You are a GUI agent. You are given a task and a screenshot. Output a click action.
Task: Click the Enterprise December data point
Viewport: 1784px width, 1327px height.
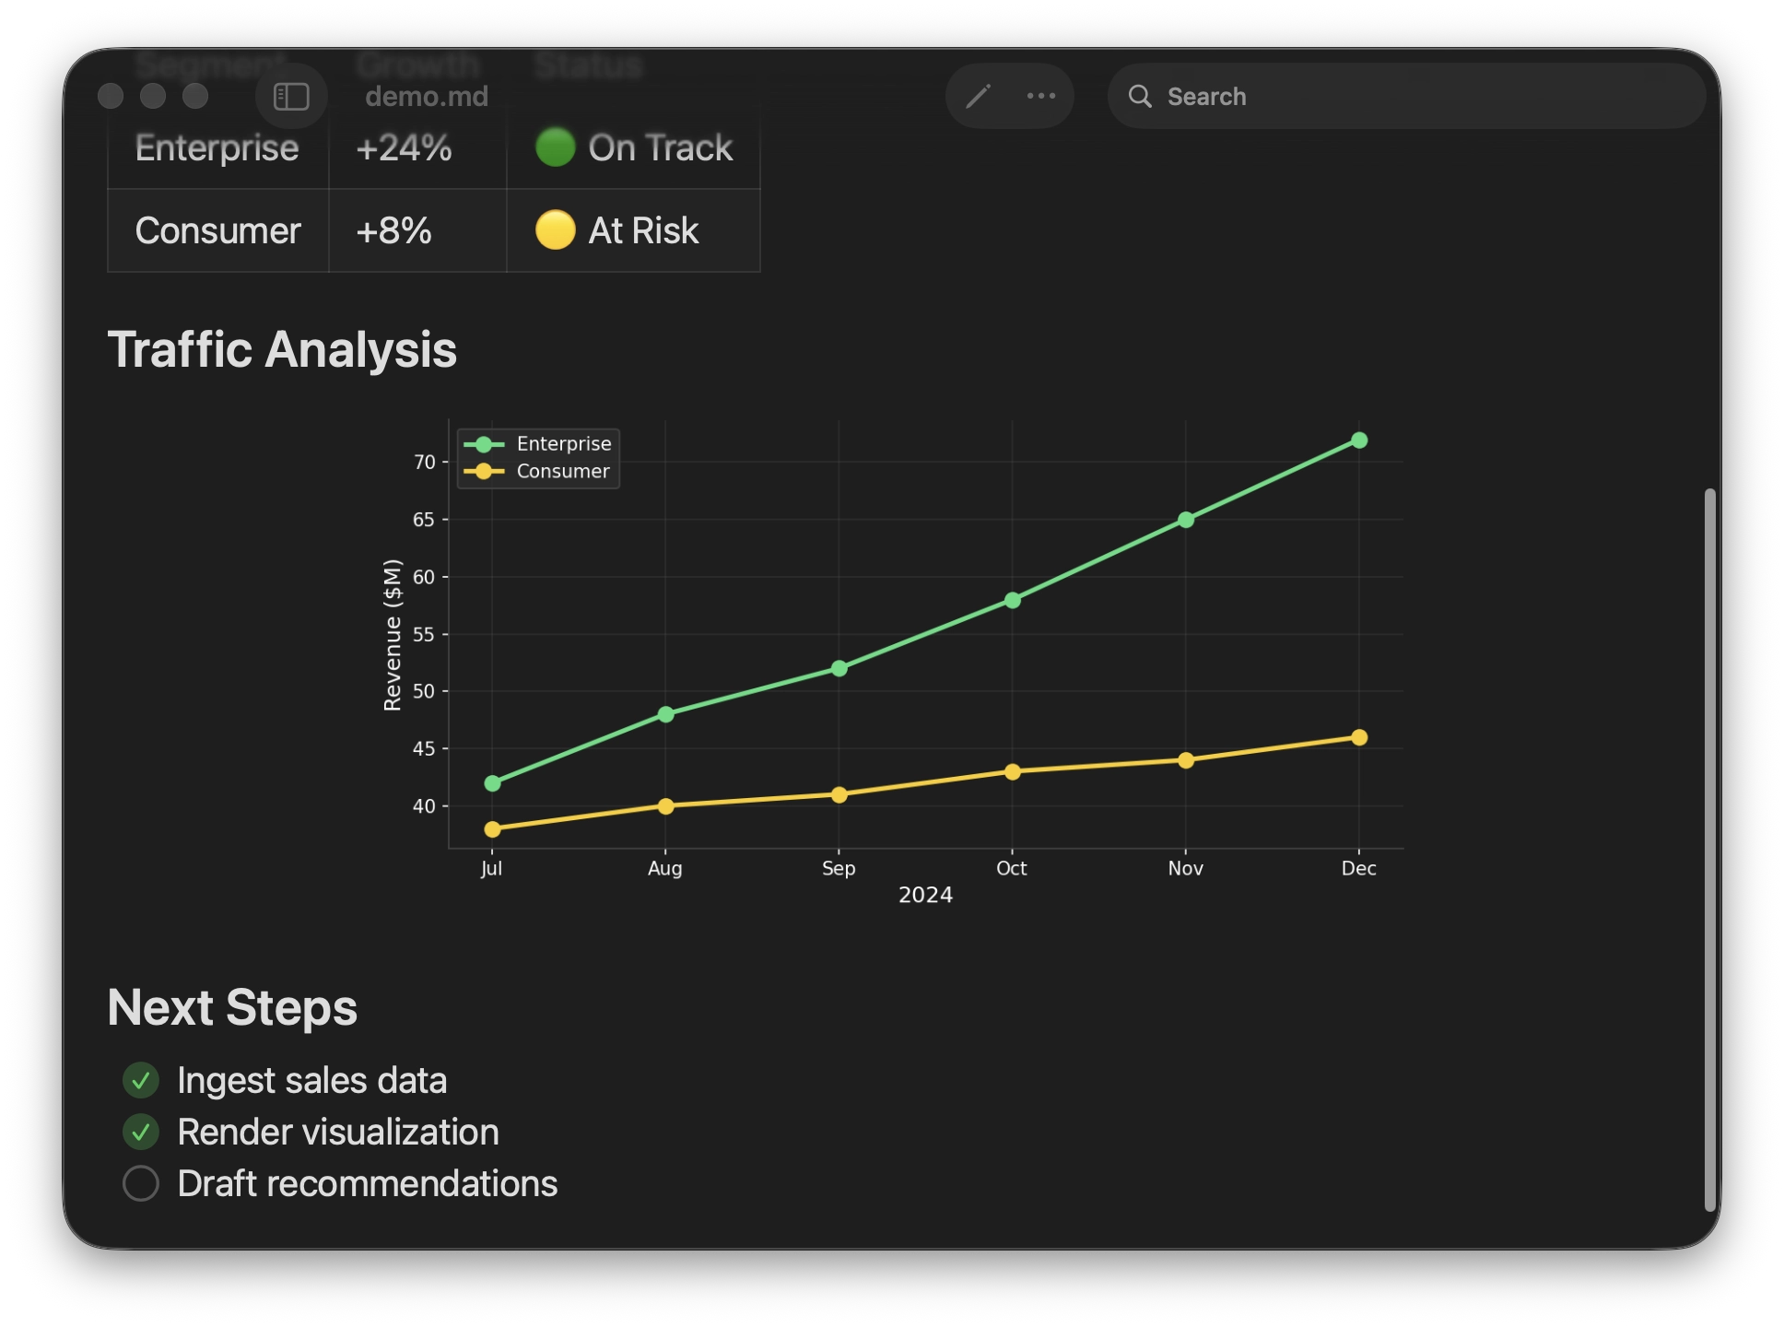click(1359, 440)
